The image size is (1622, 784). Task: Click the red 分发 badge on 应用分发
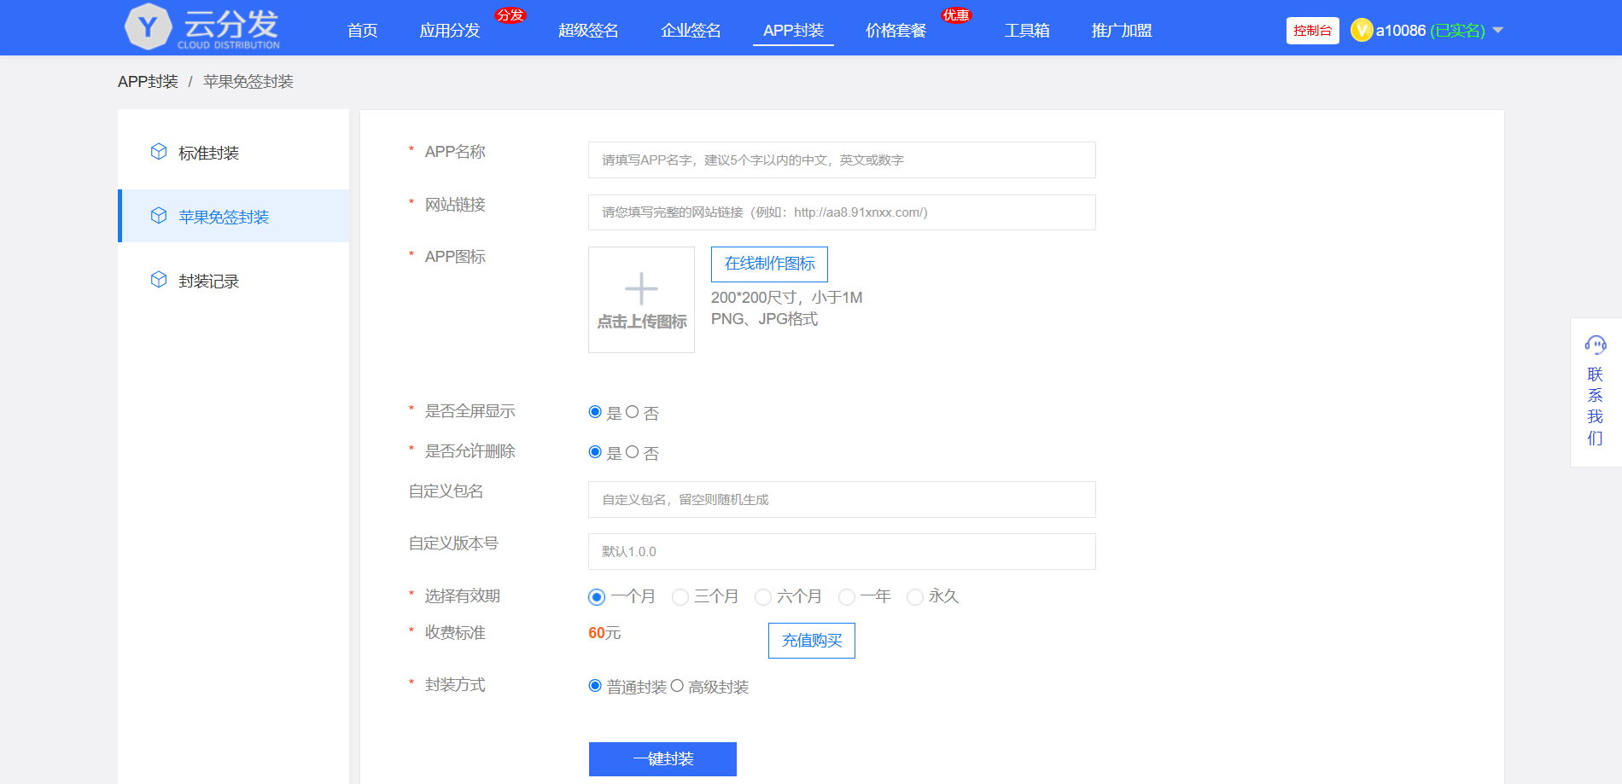[x=511, y=15]
